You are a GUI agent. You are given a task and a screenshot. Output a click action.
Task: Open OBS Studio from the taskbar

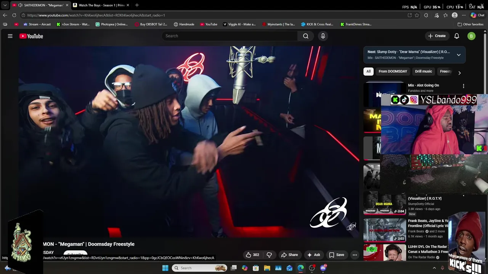[312, 268]
